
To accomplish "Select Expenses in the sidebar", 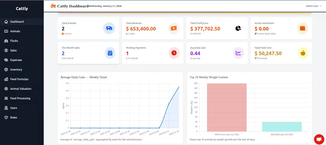I will point(22,60).
